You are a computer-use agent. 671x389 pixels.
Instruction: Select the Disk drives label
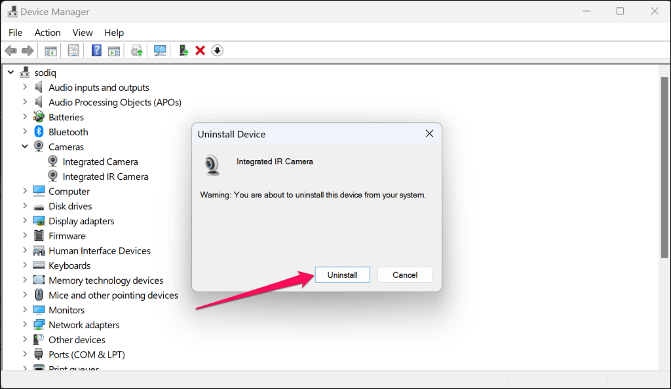click(70, 206)
